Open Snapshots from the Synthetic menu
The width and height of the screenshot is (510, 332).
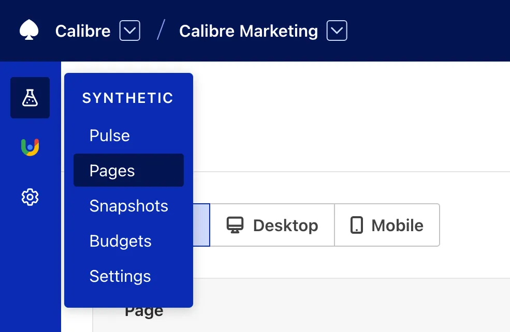(129, 206)
